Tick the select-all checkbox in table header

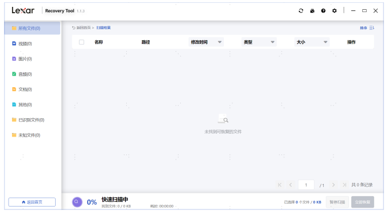82,42
